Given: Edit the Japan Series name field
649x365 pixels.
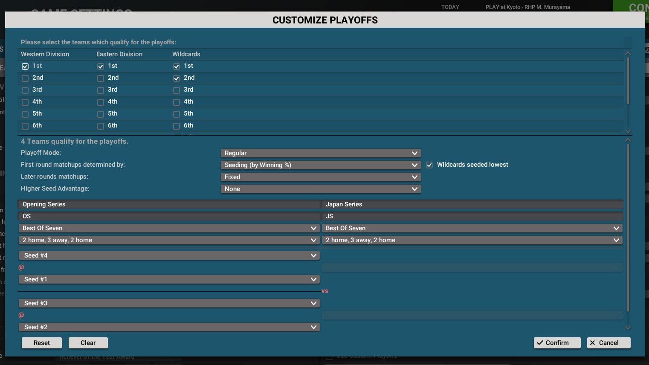Looking at the screenshot, I should point(472,204).
